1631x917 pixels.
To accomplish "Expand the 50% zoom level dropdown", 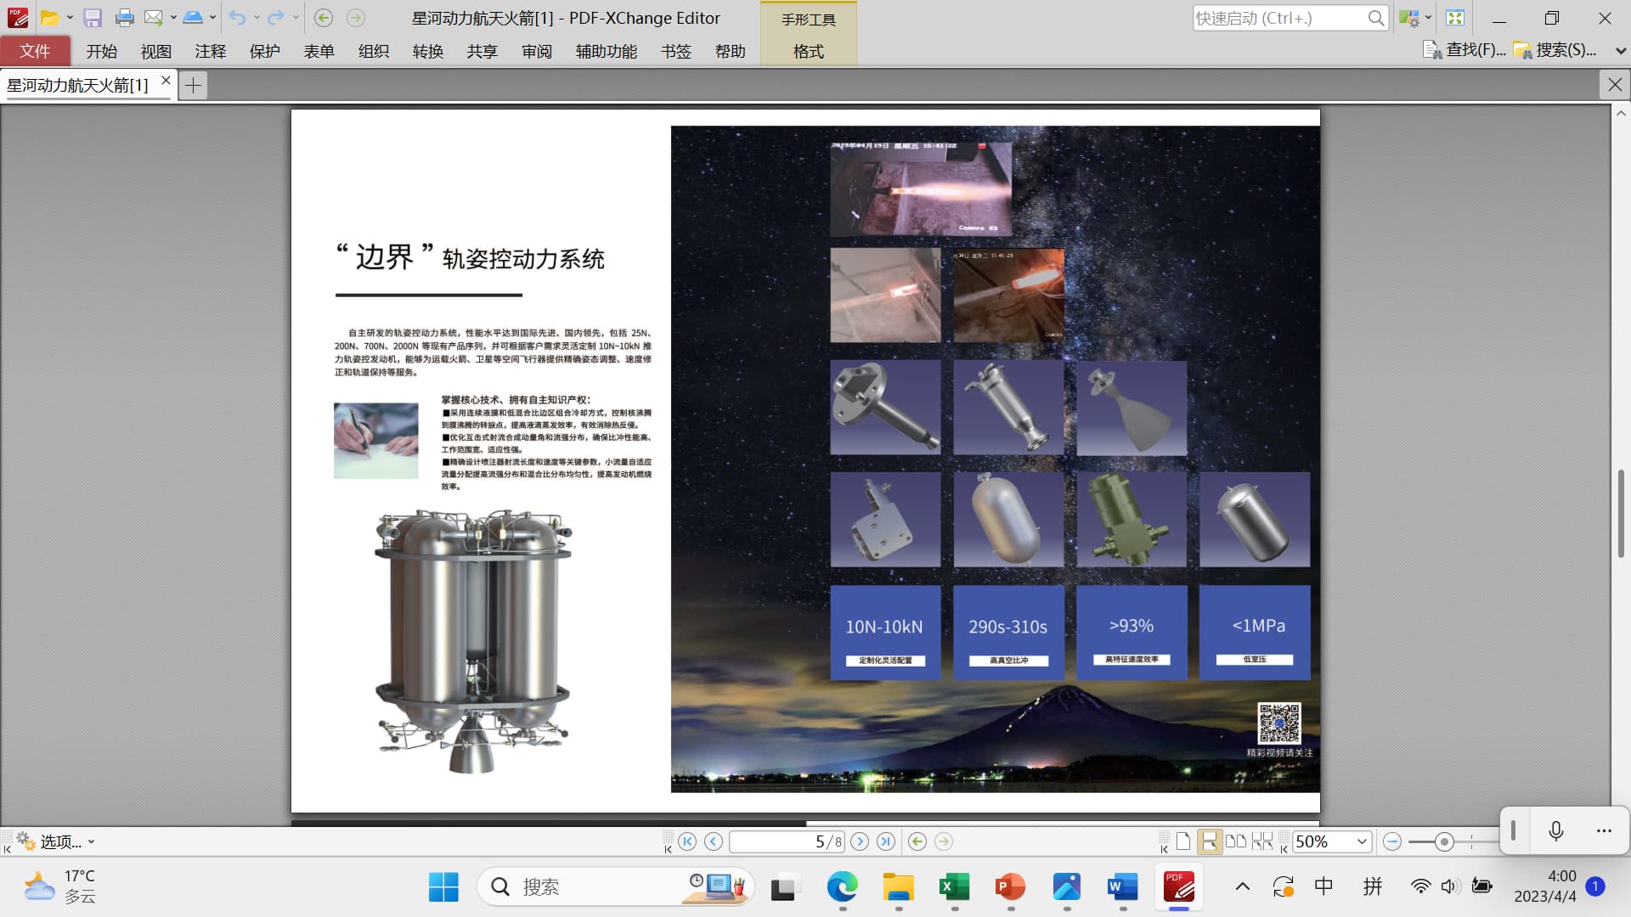I will click(1362, 841).
